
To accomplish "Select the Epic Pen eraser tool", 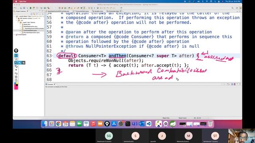I will pyautogui.click(x=16, y=66).
